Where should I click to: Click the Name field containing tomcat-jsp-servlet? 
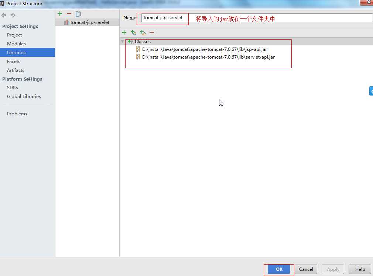coord(257,18)
